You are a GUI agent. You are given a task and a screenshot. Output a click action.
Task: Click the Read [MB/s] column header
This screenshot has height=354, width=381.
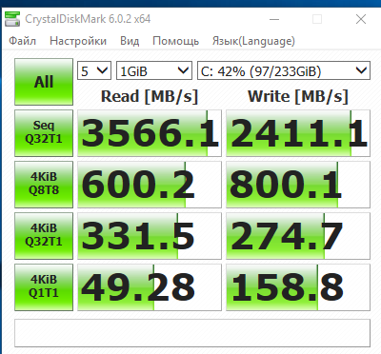[150, 96]
